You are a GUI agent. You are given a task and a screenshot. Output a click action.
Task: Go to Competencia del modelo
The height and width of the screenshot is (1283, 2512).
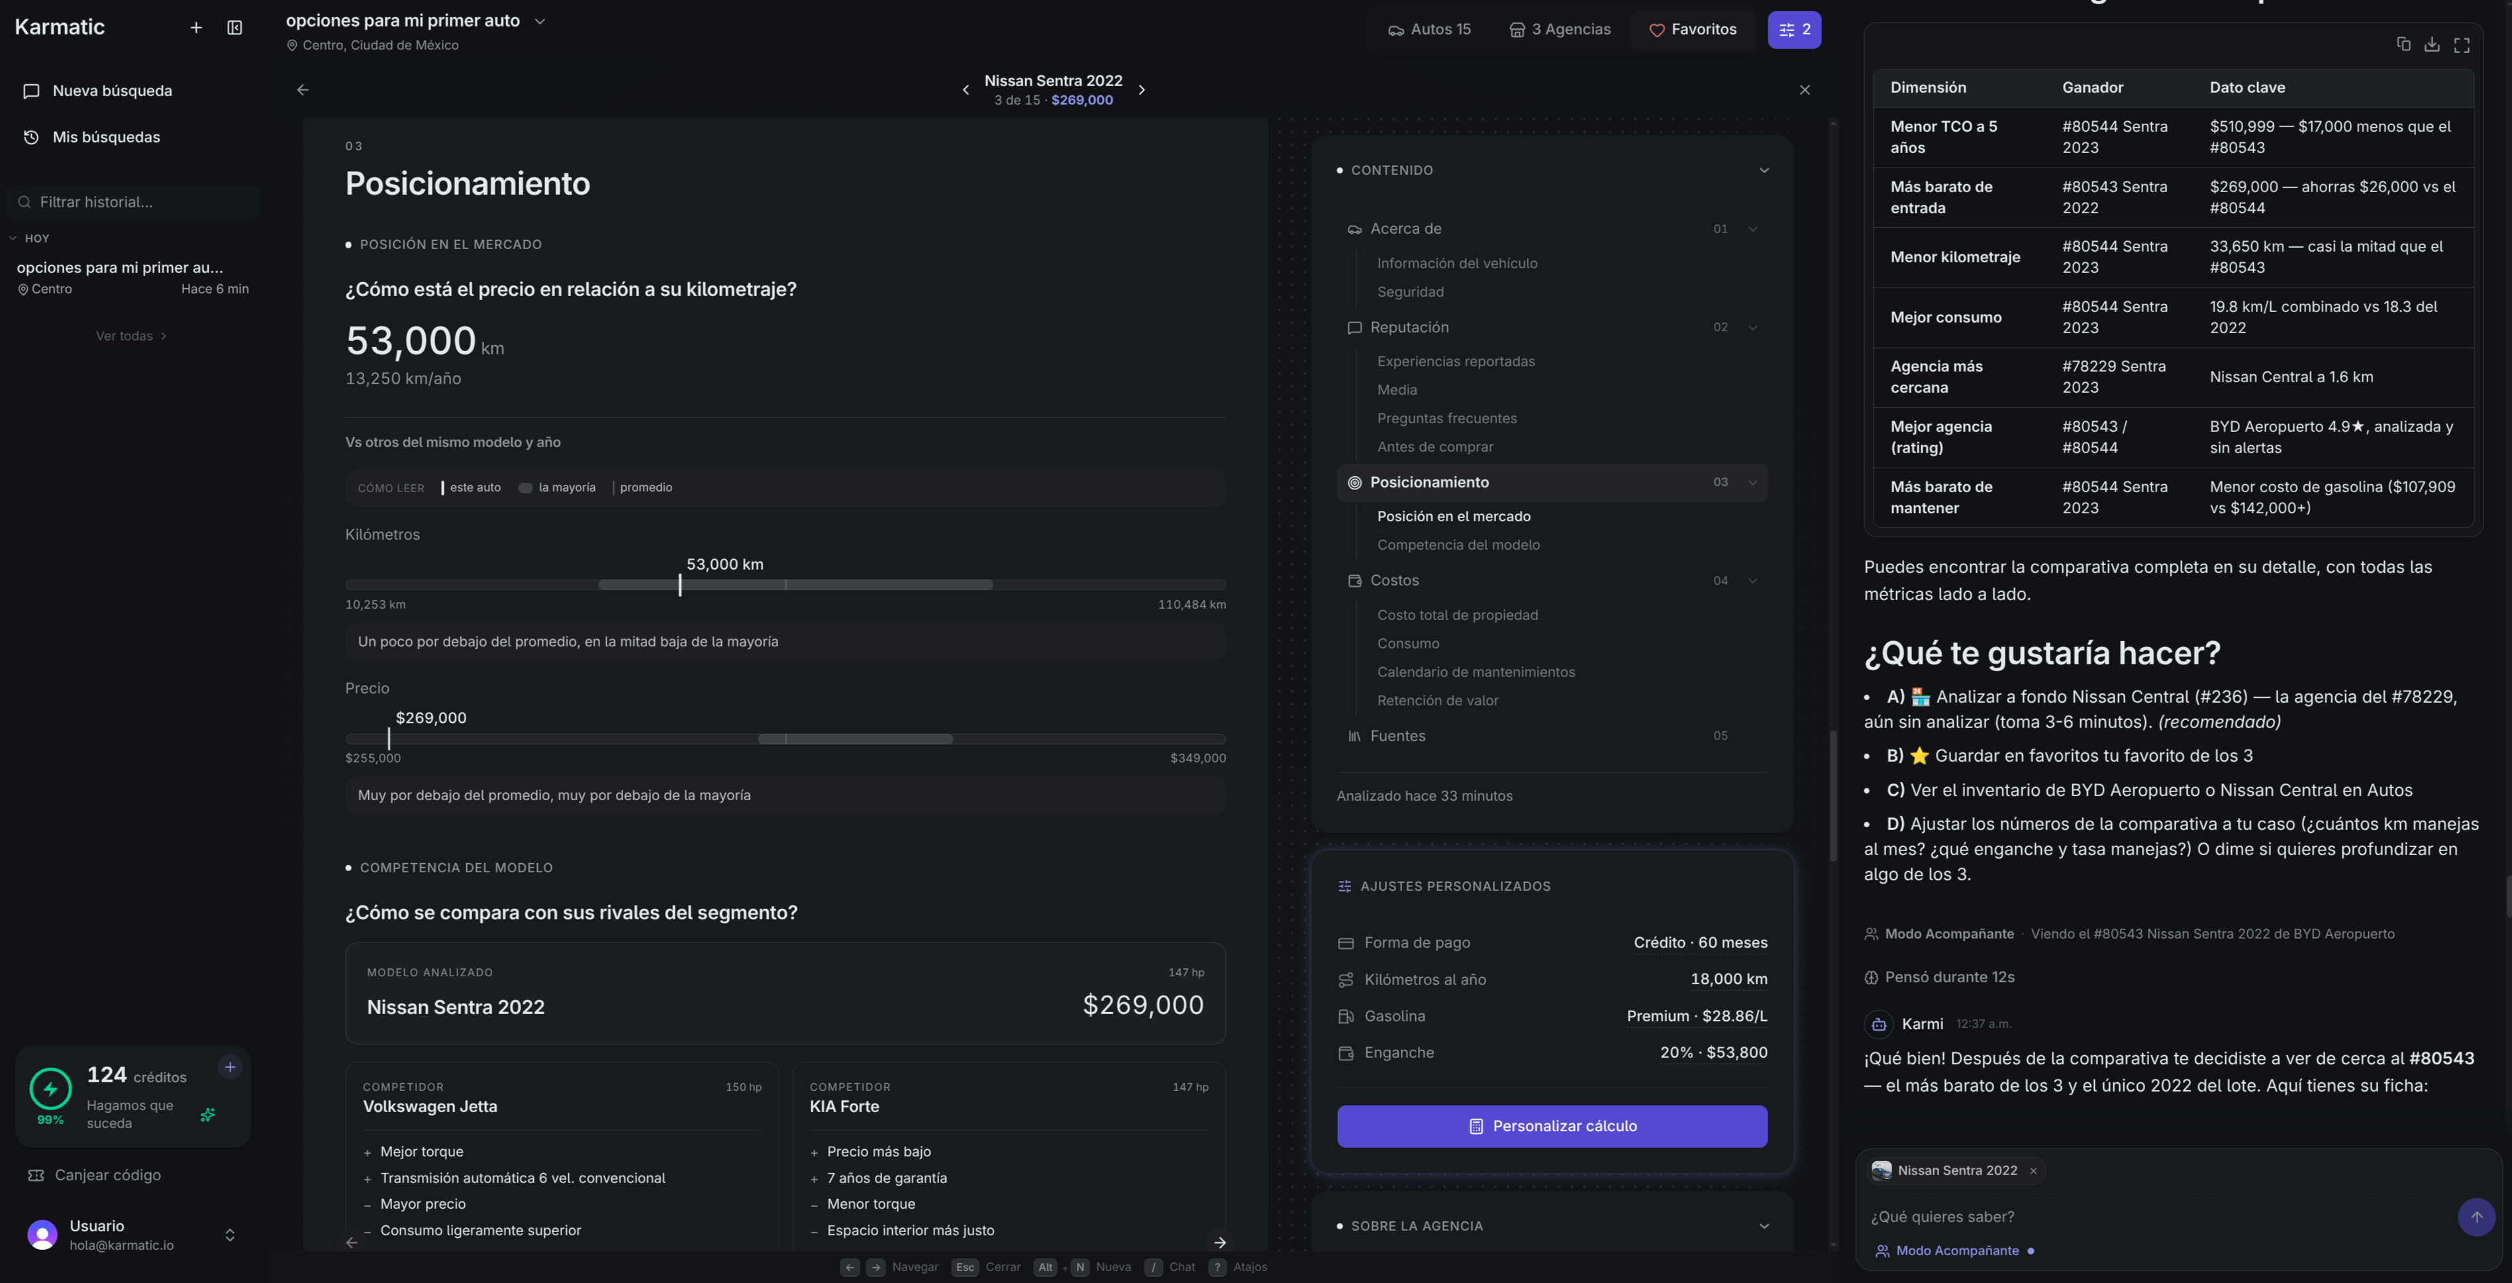point(1459,545)
